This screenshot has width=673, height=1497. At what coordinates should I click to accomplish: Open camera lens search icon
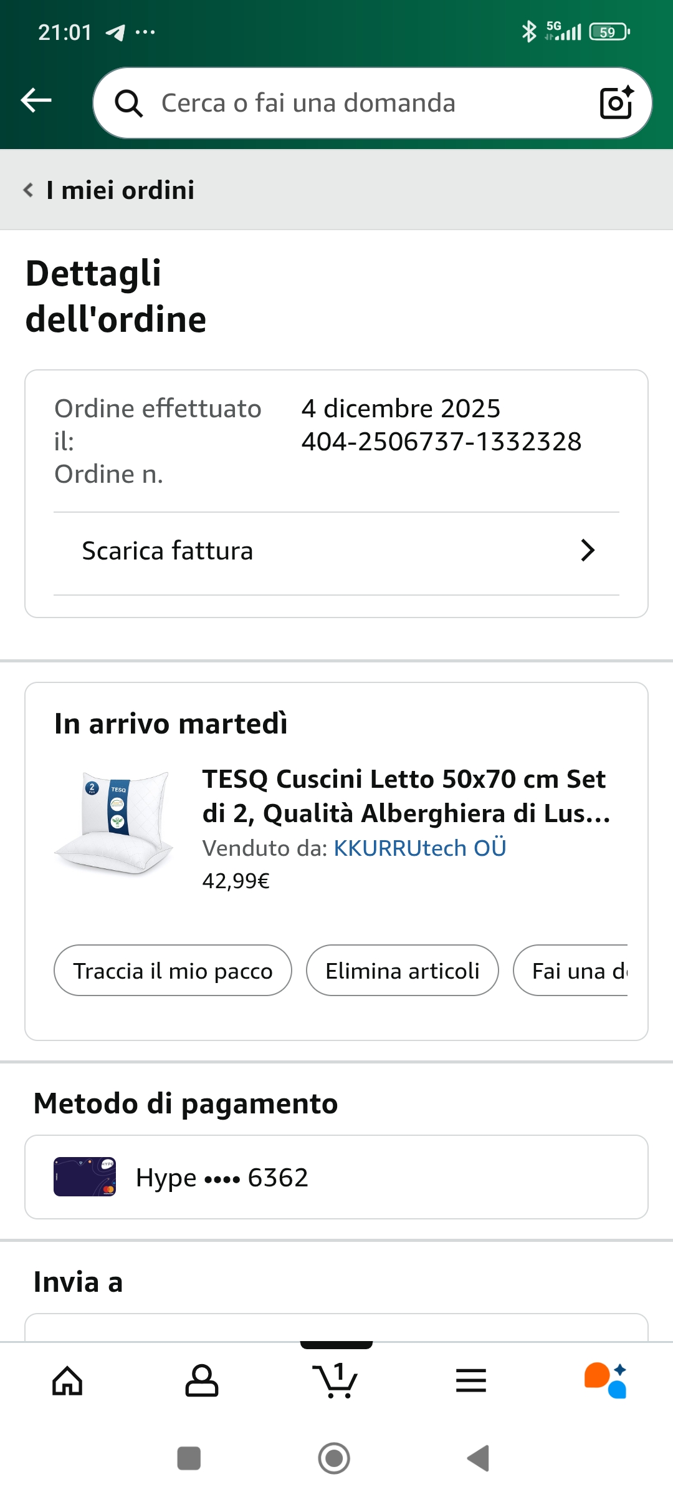pyautogui.click(x=616, y=102)
